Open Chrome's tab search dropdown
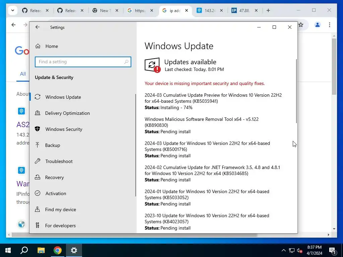The image size is (343, 257). (13, 10)
